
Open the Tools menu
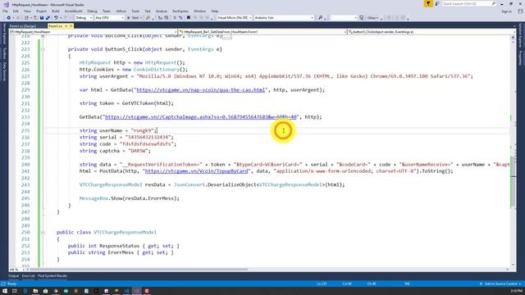click(135, 11)
